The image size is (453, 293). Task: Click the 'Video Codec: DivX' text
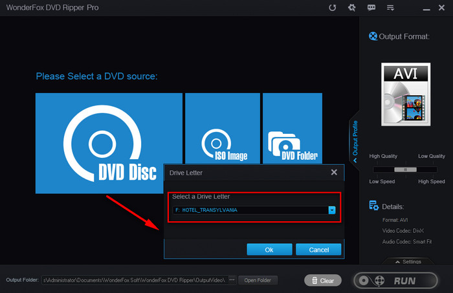coord(403,231)
